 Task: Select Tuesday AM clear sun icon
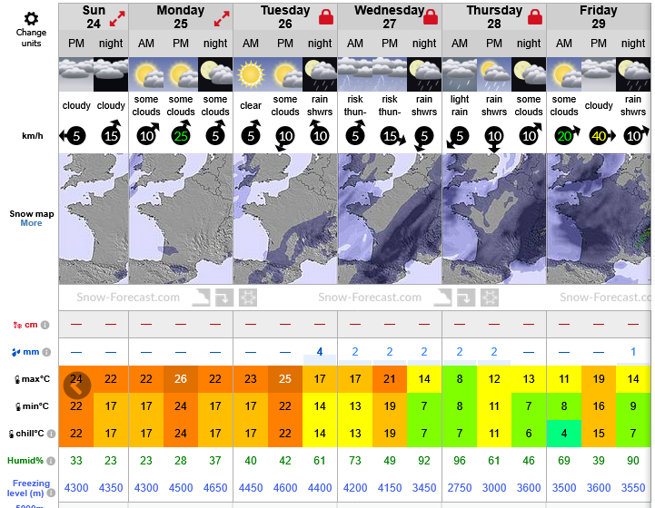[251, 74]
